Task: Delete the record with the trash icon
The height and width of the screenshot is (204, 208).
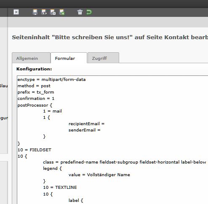Action: point(80,12)
